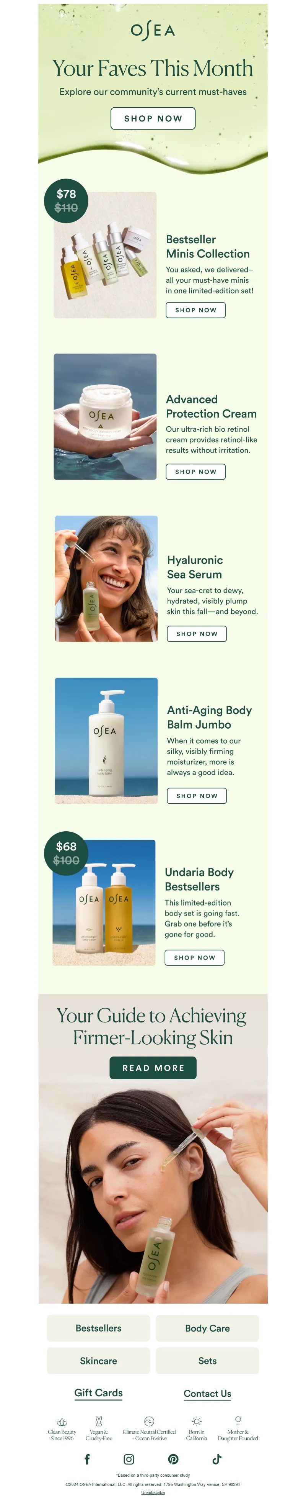Viewport: 306px width, 1512px height.
Task: Shop the Bestseller Minis Collection
Action: [x=196, y=310]
